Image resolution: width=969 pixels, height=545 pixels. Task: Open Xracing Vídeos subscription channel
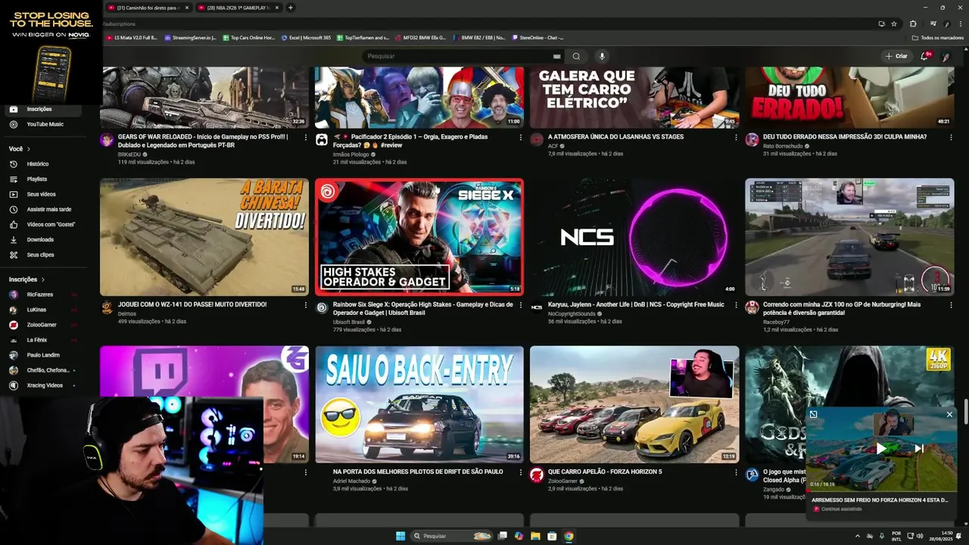tap(45, 385)
